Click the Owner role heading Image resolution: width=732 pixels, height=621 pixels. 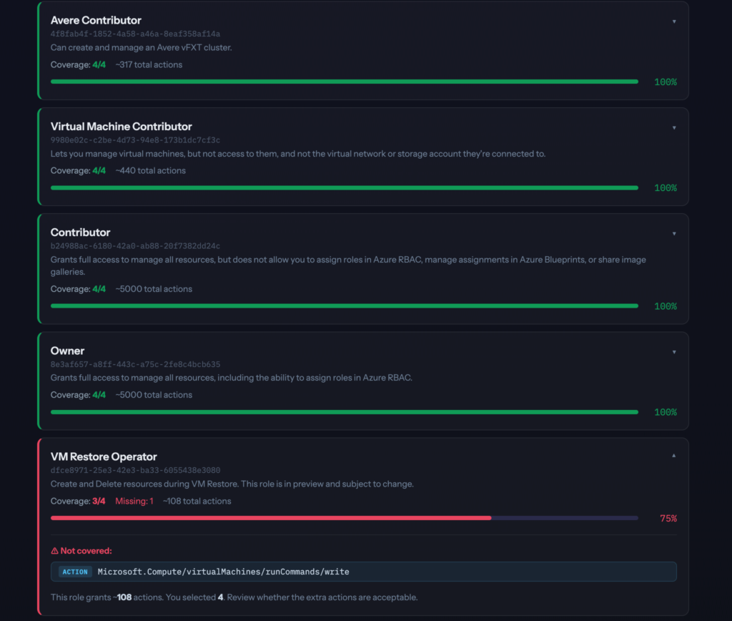pyautogui.click(x=67, y=351)
